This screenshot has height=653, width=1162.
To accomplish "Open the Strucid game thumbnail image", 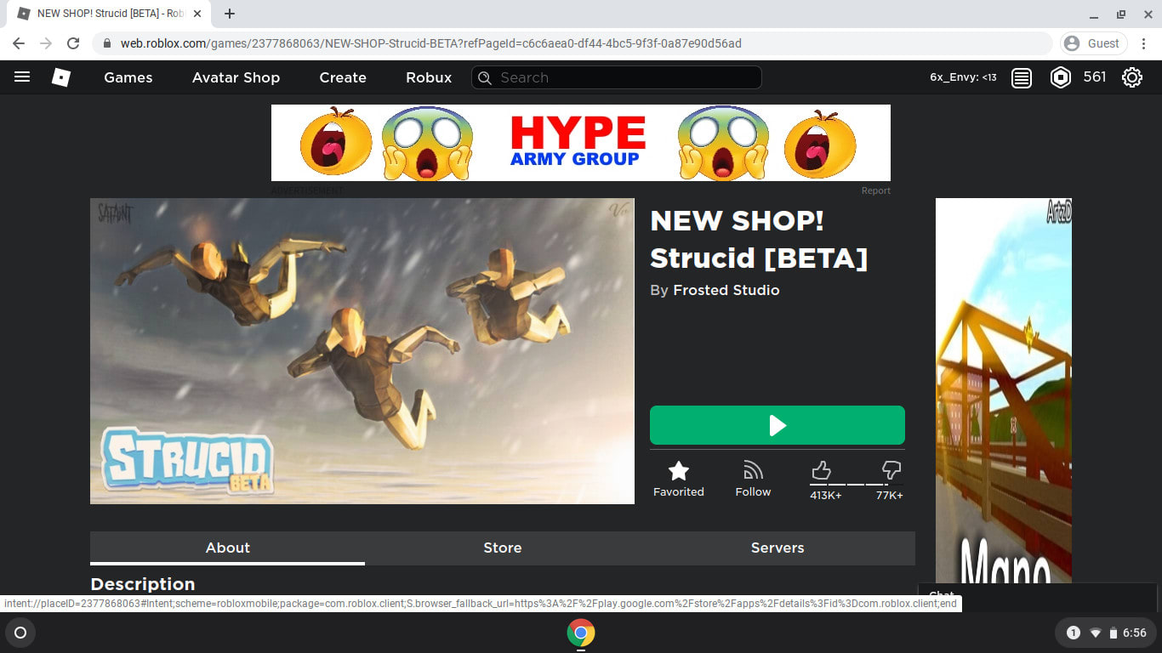I will [362, 351].
